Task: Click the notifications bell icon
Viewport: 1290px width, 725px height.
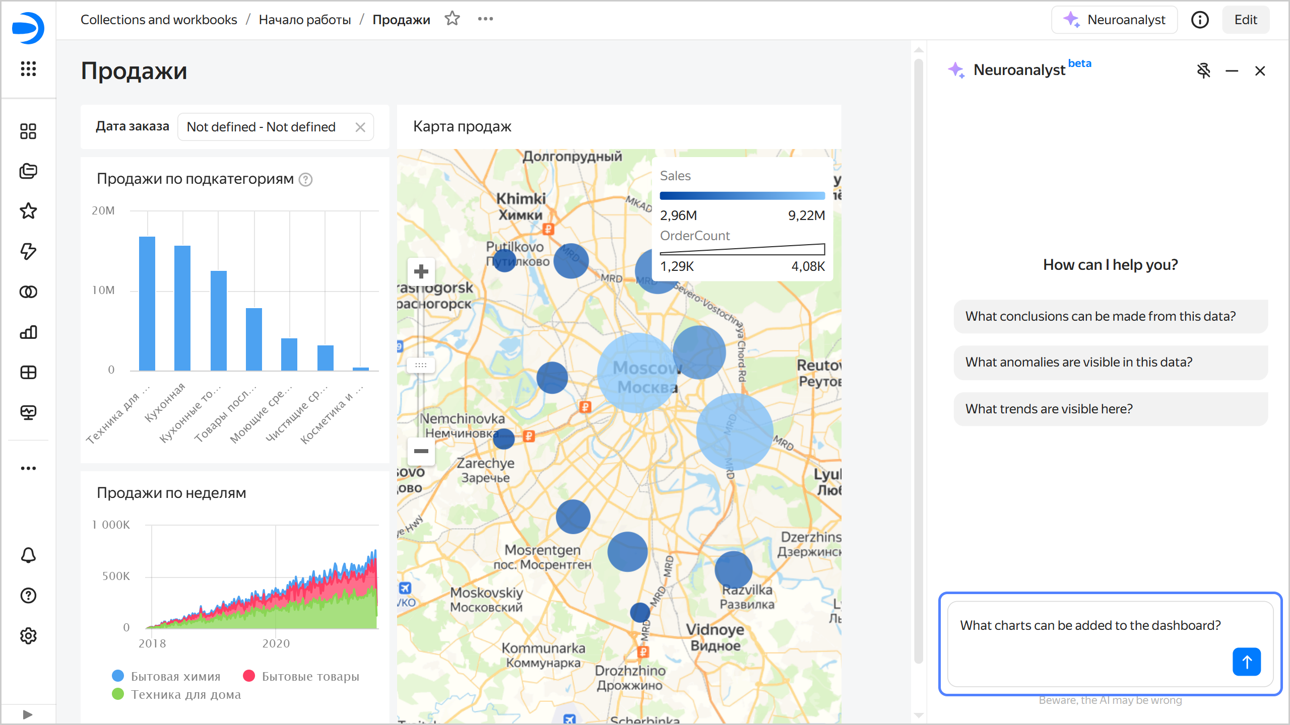Action: (28, 555)
